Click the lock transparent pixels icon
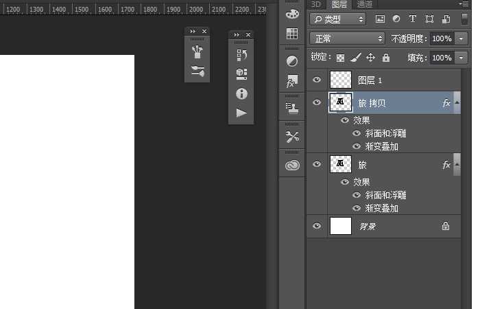The width and height of the screenshot is (480, 309). pyautogui.click(x=340, y=58)
